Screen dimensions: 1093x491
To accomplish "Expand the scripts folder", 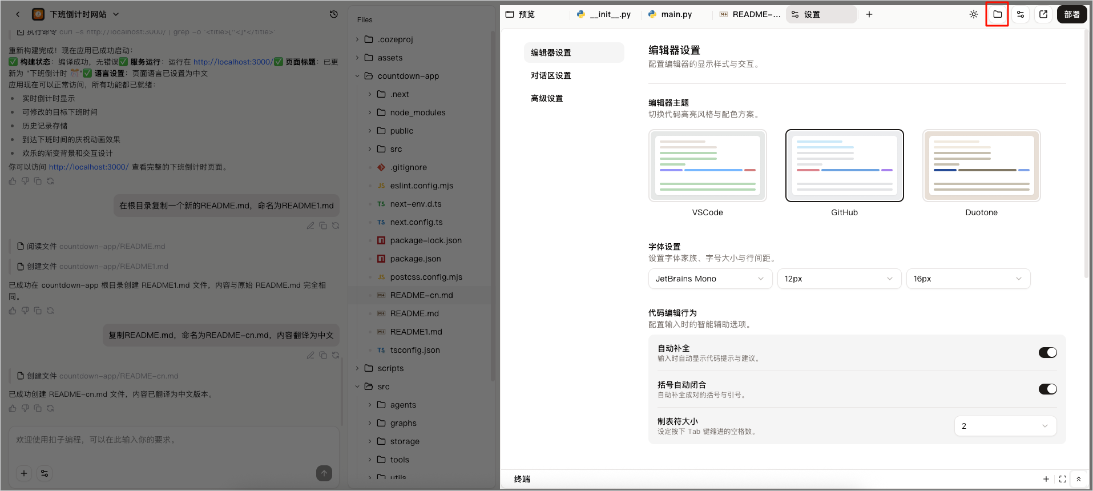I will point(357,368).
